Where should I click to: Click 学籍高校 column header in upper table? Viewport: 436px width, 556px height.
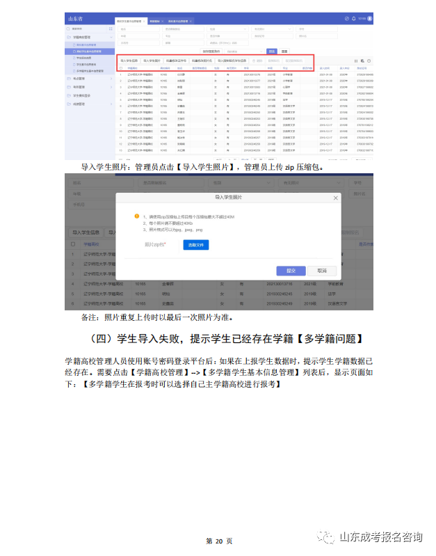(x=133, y=68)
